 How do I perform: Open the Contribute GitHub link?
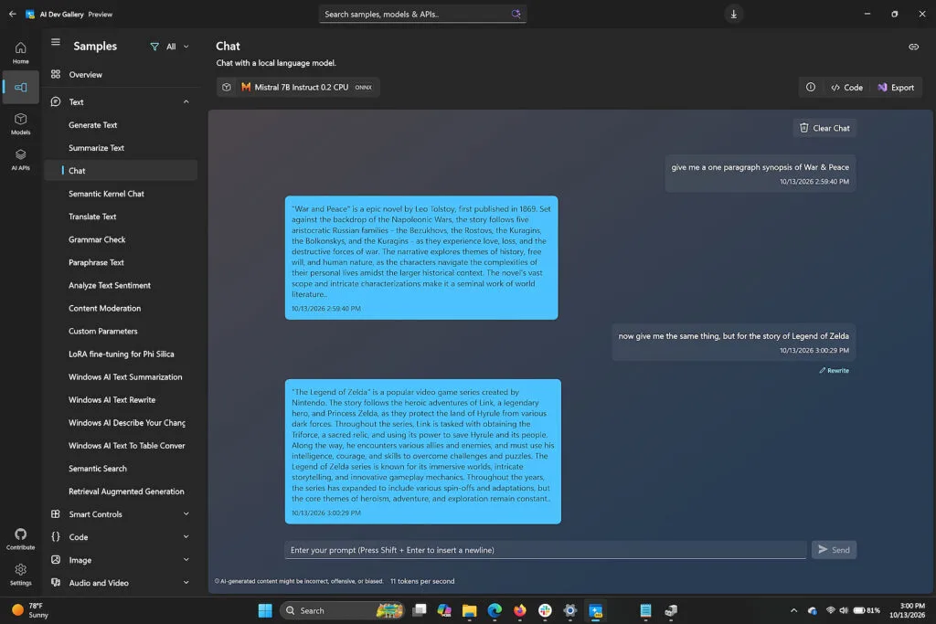(20, 539)
